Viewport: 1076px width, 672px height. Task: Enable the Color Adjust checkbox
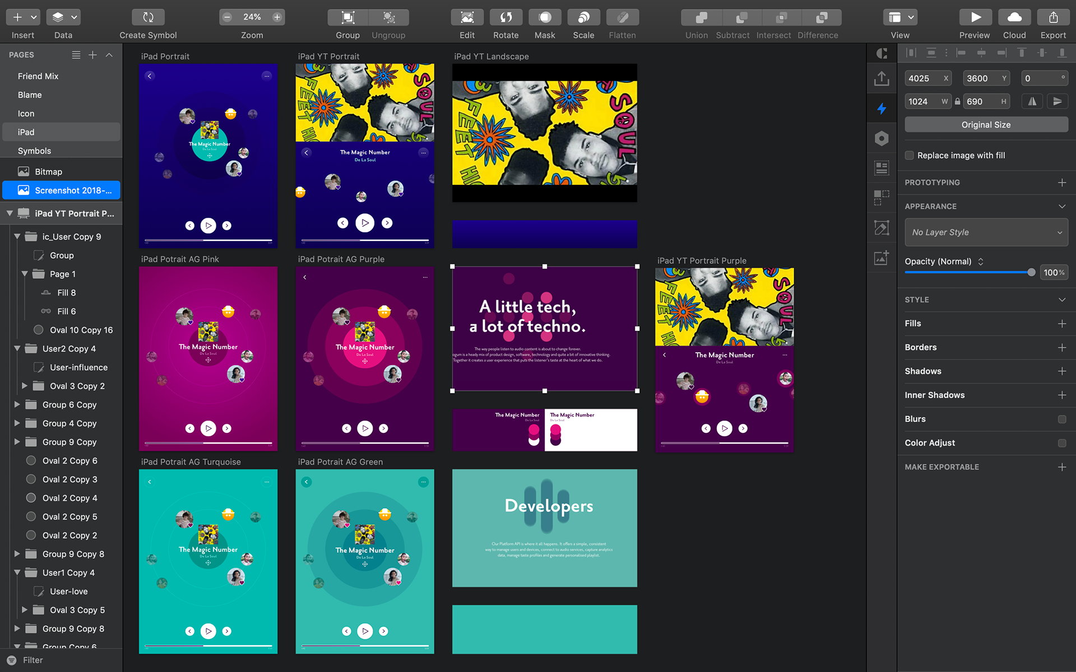click(x=1062, y=443)
